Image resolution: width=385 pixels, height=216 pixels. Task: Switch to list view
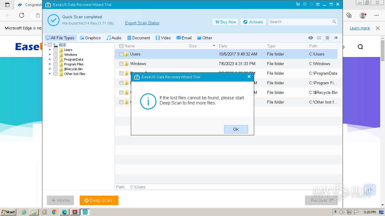[x=328, y=38]
